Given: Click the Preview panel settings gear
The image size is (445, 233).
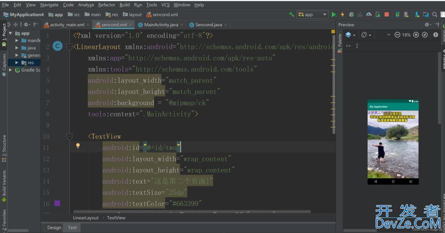Looking at the screenshot, I should pos(427,24).
